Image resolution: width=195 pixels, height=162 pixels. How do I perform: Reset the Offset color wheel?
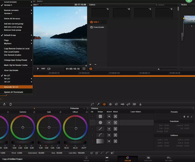87,112
